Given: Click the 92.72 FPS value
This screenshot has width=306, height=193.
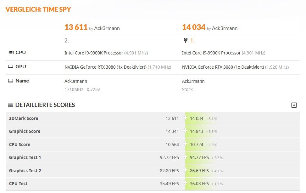Looking at the screenshot, I should point(170,157).
